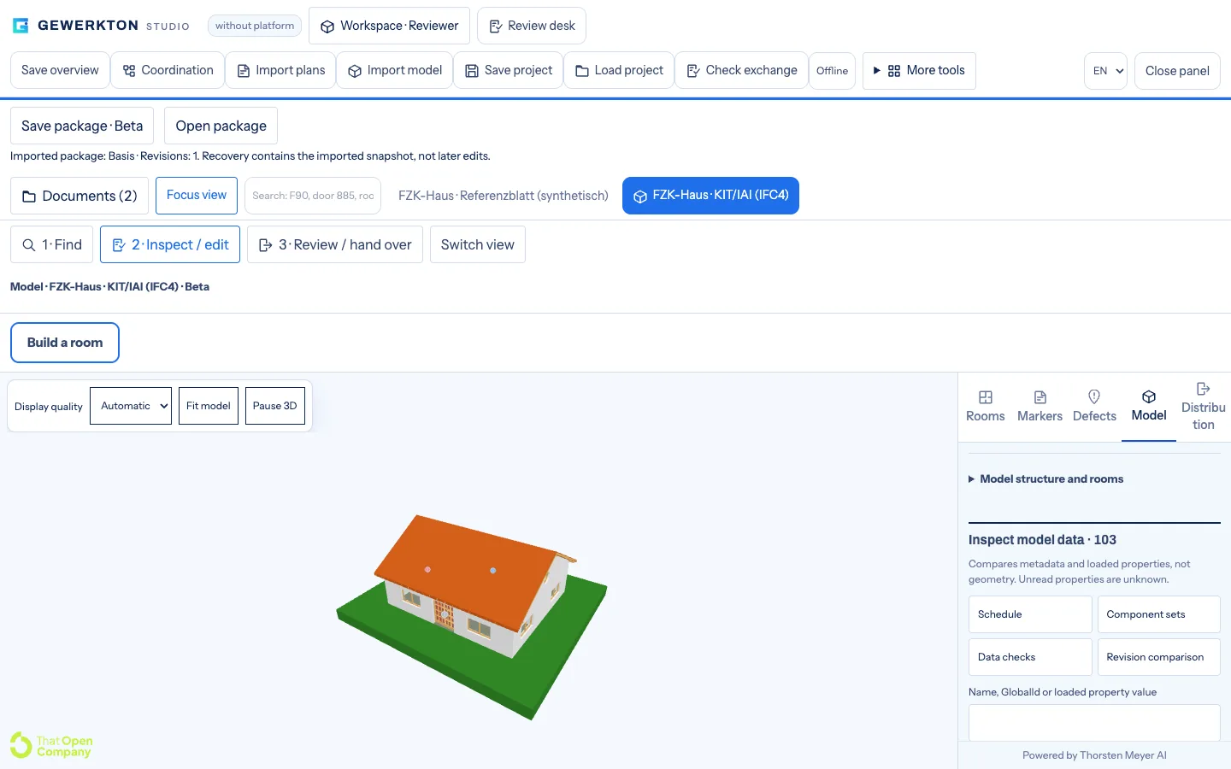
Task: Click Data checks button
Action: 1030,657
